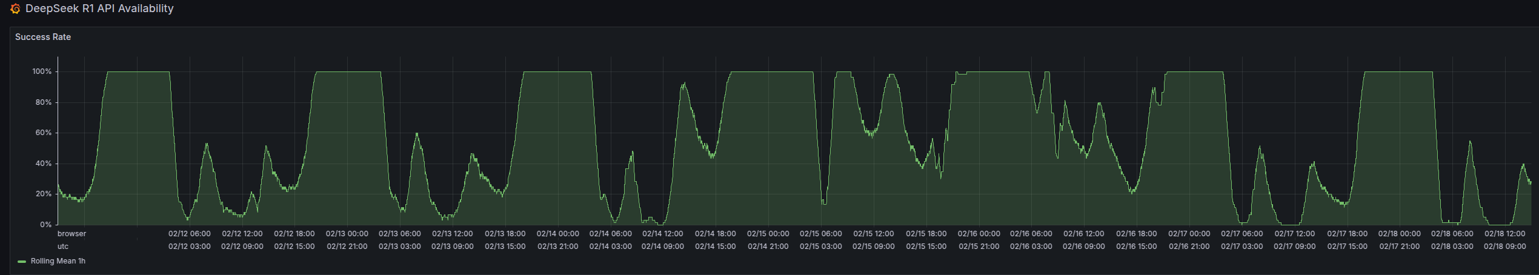1539x275 pixels.
Task: Click the 02/12 21:00 utc time tick
Action: 347,247
